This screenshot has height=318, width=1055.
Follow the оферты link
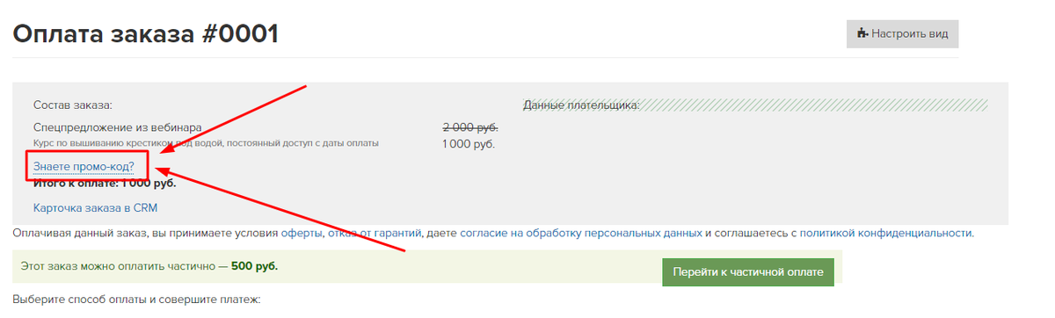(x=302, y=233)
